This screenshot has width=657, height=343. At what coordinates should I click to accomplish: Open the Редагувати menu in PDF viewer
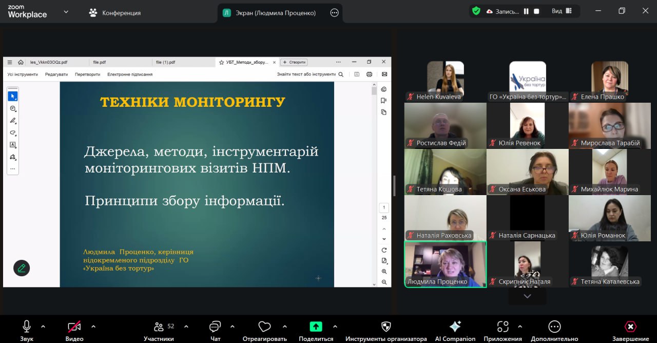tap(56, 74)
